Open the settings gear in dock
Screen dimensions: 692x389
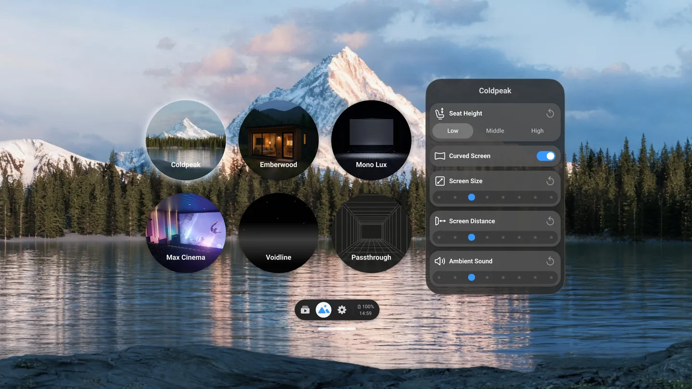[342, 310]
